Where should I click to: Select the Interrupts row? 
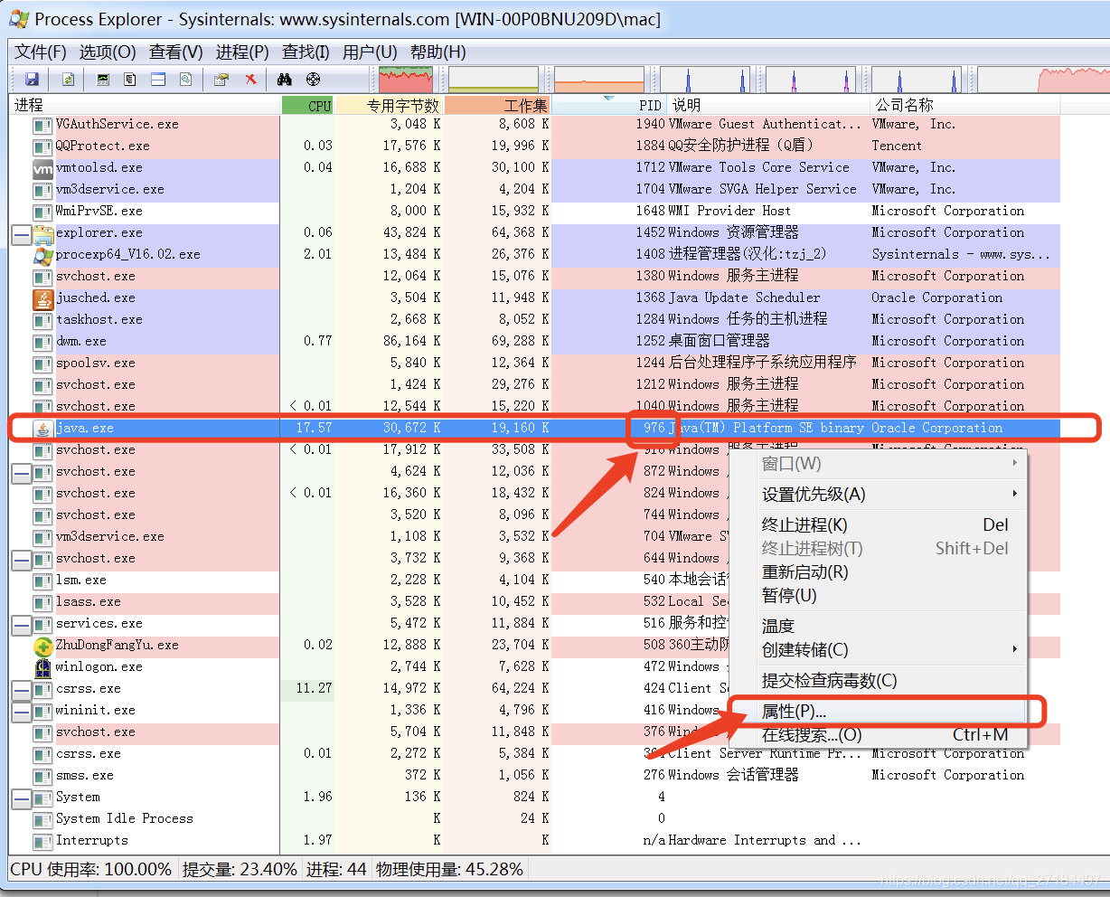point(534,841)
